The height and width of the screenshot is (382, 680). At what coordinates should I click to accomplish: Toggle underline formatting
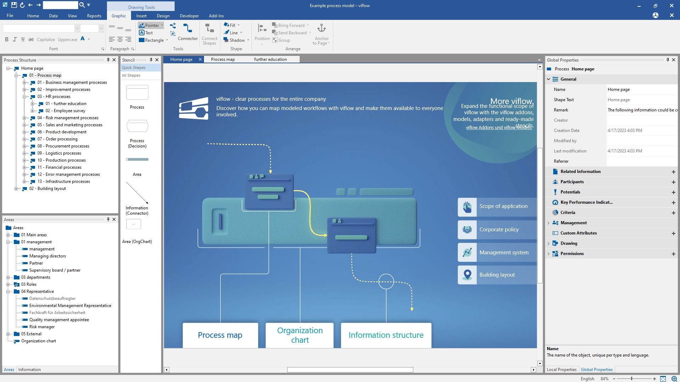(23, 39)
